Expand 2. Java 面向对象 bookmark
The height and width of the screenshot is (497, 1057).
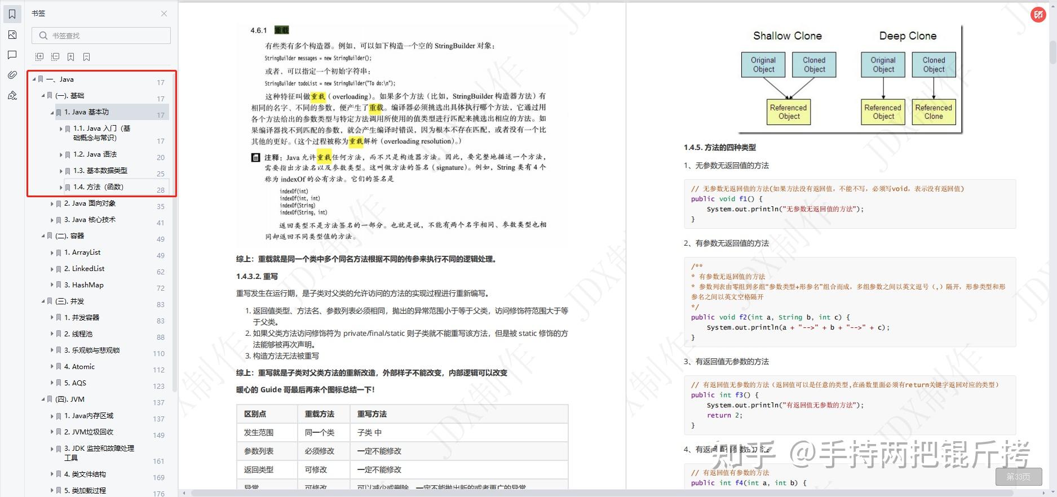(x=52, y=203)
